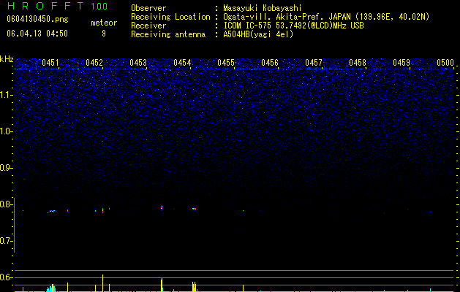
Task: Click the 0.8 kHz axis label
Action: 6,204
